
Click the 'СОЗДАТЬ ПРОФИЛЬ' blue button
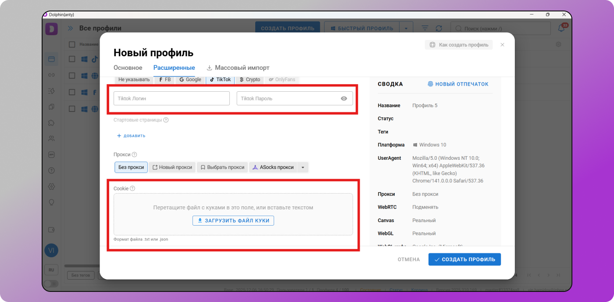point(464,259)
